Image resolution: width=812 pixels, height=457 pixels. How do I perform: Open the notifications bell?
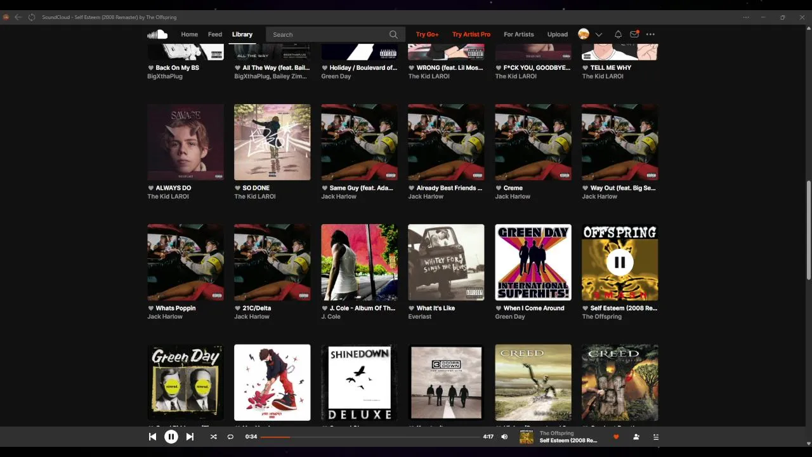click(x=618, y=34)
